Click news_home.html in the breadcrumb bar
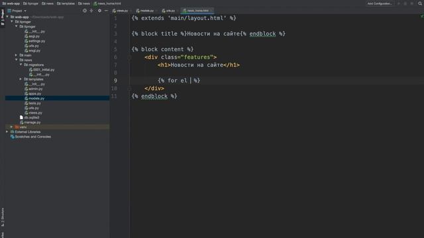 [x=107, y=3]
